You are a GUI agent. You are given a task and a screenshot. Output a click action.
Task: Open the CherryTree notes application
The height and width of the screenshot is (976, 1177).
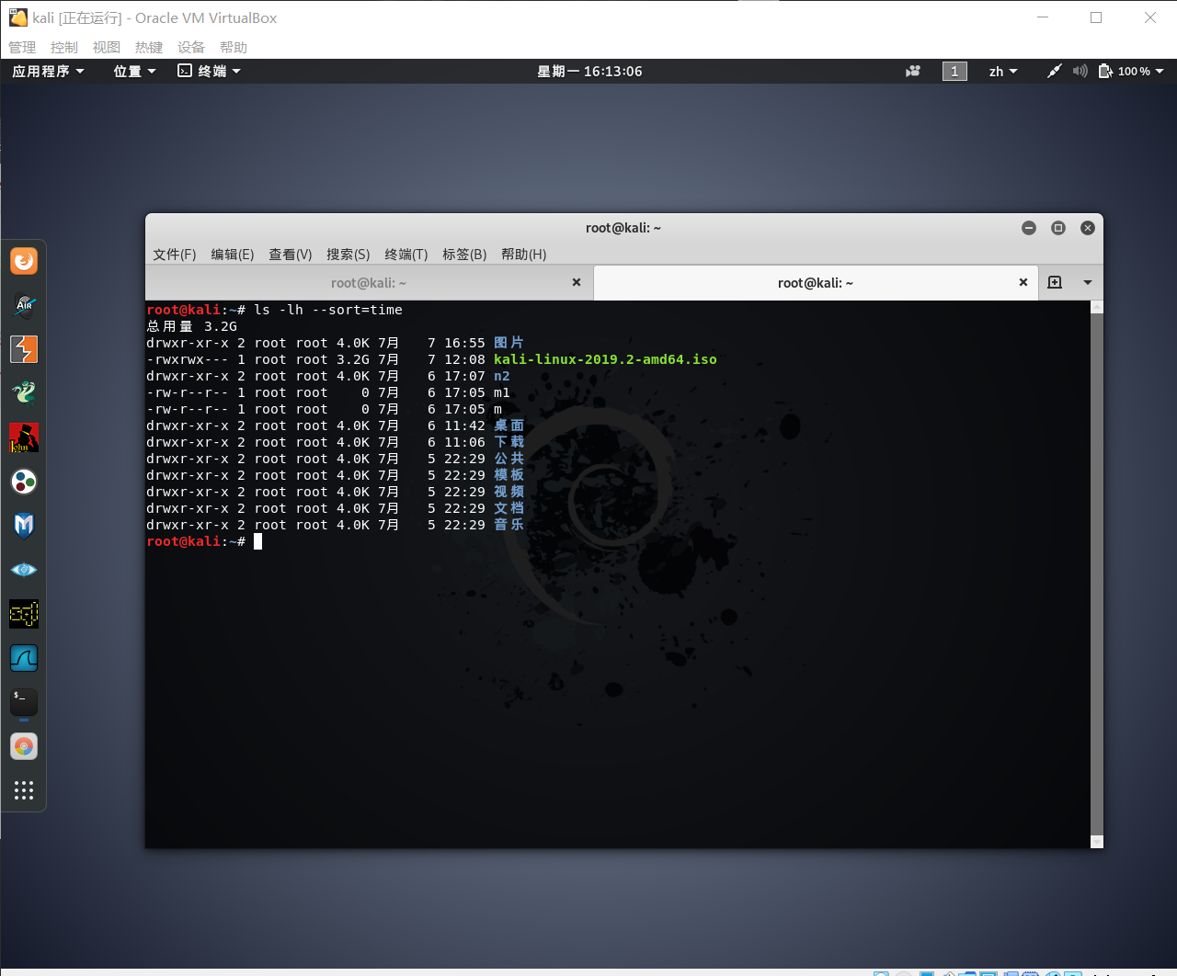[23, 481]
